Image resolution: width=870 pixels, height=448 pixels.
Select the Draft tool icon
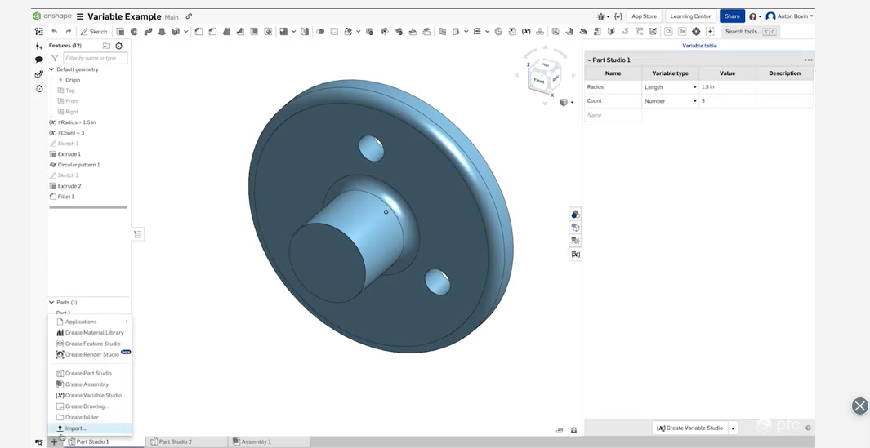pyautogui.click(x=226, y=32)
